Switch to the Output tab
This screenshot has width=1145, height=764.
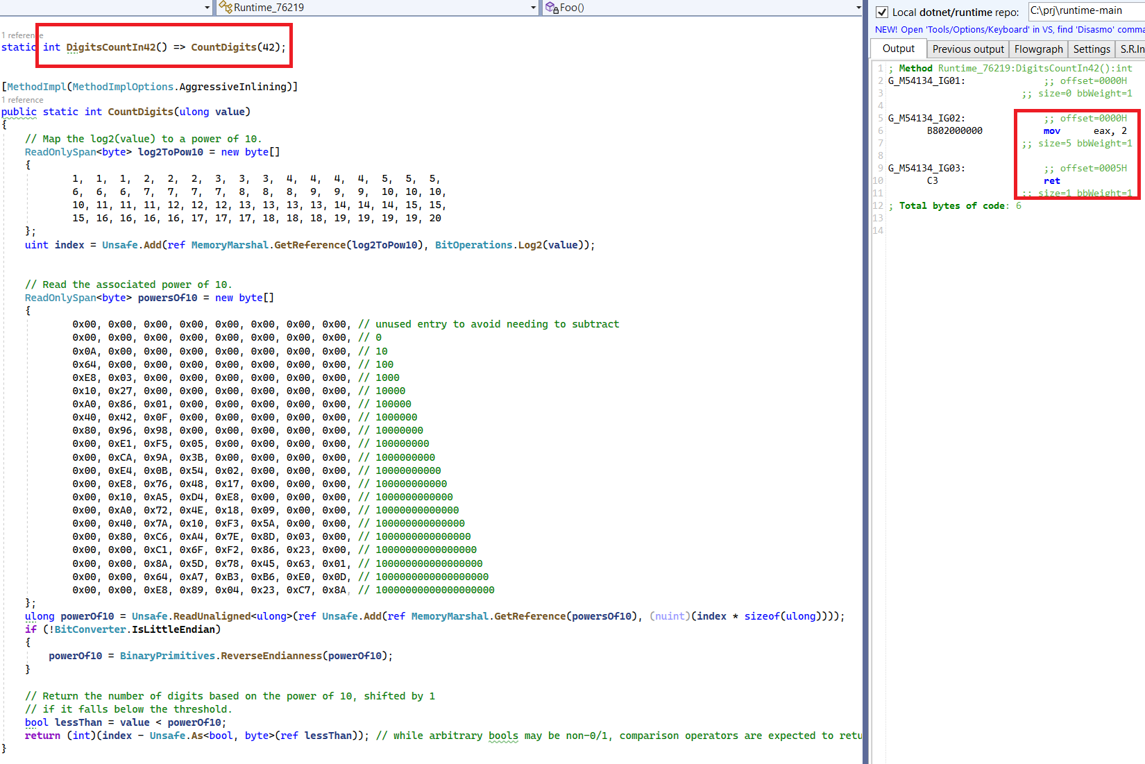coord(899,49)
